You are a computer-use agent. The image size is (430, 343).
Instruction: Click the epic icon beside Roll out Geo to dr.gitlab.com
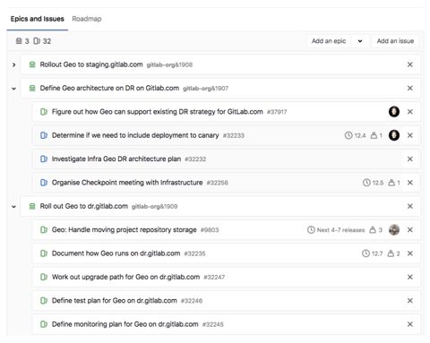coord(32,206)
